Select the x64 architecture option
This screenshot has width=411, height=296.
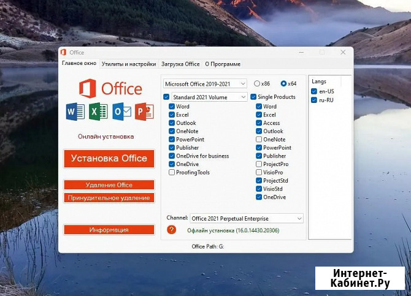(283, 83)
